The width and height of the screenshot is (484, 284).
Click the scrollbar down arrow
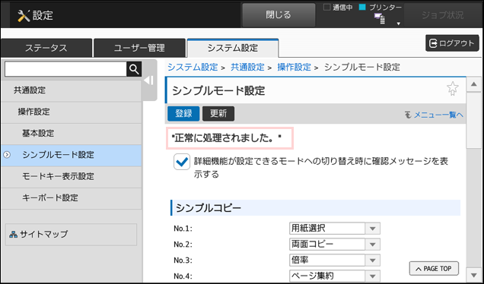tap(473, 275)
